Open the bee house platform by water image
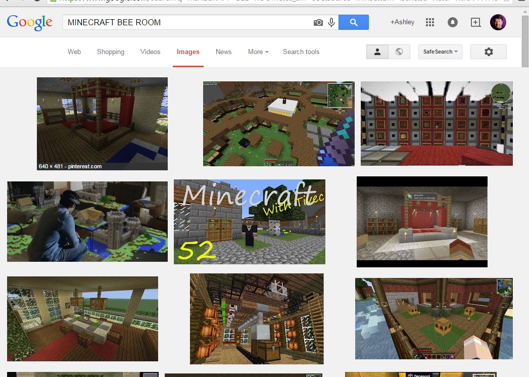This screenshot has width=529, height=377. click(434, 318)
